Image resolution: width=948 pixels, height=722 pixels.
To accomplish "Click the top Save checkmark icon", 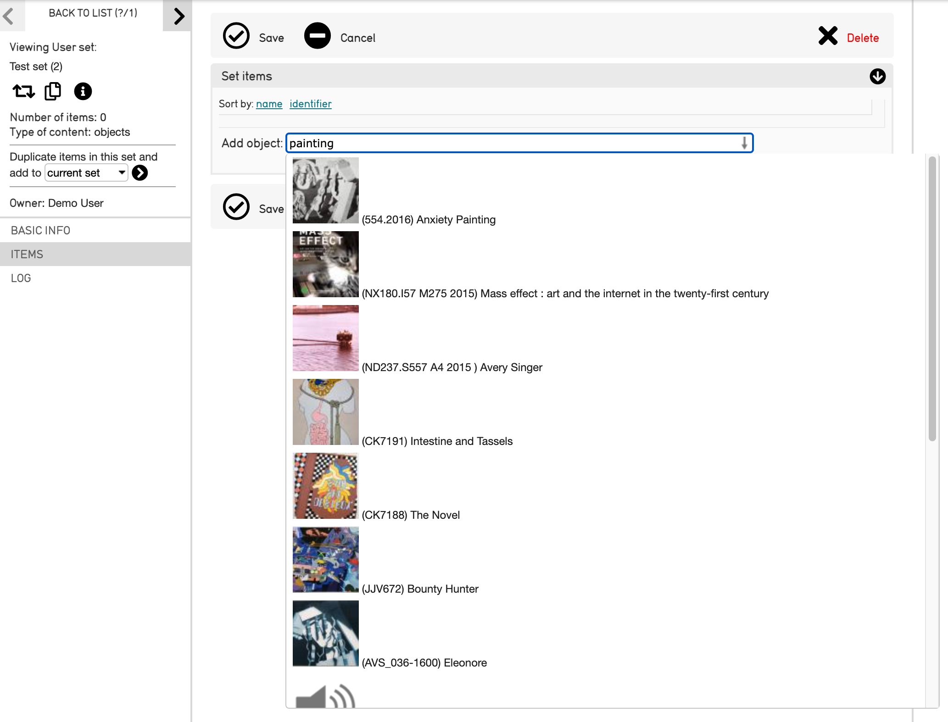I will [x=236, y=36].
